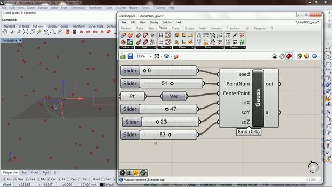Click the red shaded preview icon in Grasshopper

(x=289, y=56)
